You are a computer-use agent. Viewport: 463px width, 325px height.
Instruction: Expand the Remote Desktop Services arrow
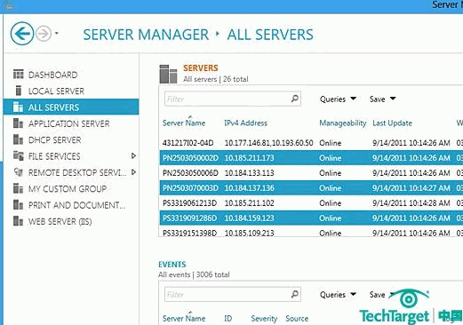[x=133, y=172]
